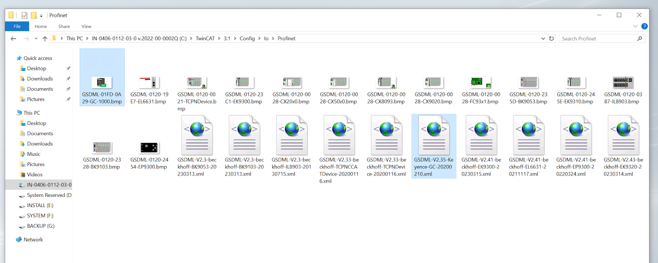Select GSDML-0120-23C1-EK9300.bmp file icon

[x=244, y=83]
